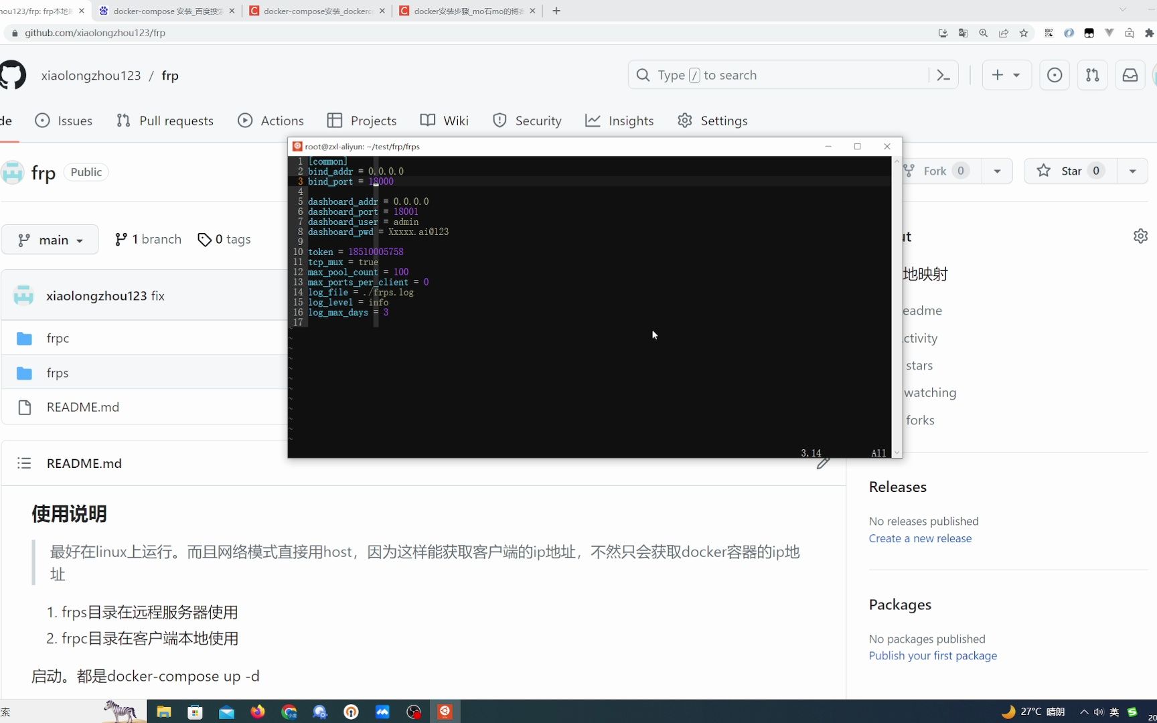Open the Pull requests tab
Screen dimensions: 1157x723
click(165, 120)
